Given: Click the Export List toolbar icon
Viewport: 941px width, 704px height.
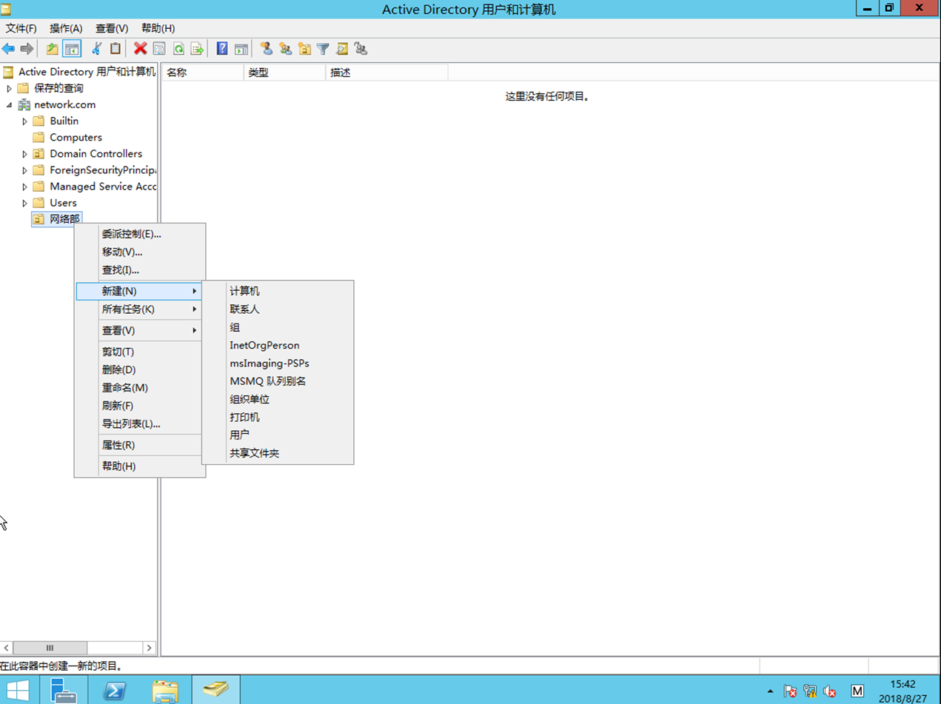Looking at the screenshot, I should (x=197, y=49).
